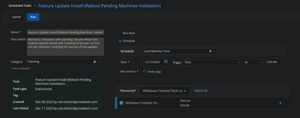The height and width of the screenshot is (118, 300).
Task: Uncheck the Windows Feature Pa... device group checkbox
Action: coord(121,103)
